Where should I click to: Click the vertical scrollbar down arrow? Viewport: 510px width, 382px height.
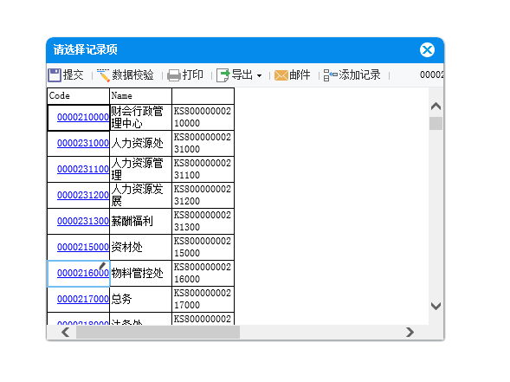436,306
